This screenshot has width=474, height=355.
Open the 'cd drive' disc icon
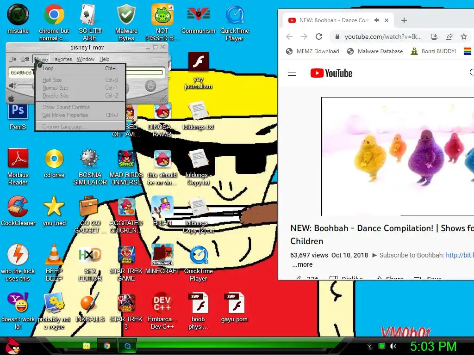tap(54, 158)
